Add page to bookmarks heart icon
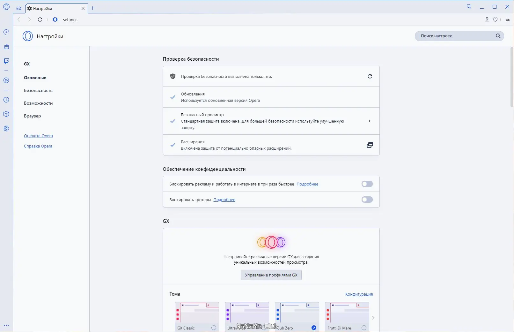This screenshot has height=332, width=514. pos(495,19)
